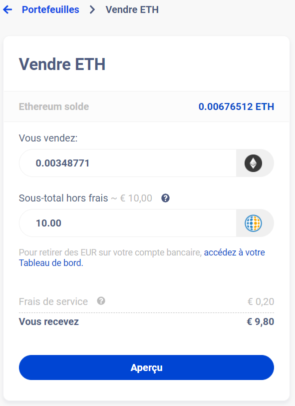Screen dimensions: 295x406
Task: Click the Vendre ETH page title
Action: click(x=62, y=64)
